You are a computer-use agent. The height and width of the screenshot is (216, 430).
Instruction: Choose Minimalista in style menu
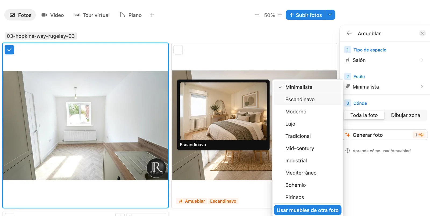(x=307, y=87)
